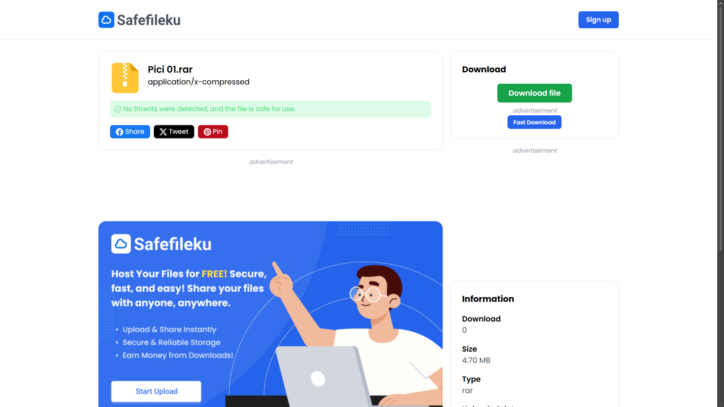This screenshot has width=724, height=407.
Task: Click the Information panel heading
Action: pyautogui.click(x=488, y=299)
